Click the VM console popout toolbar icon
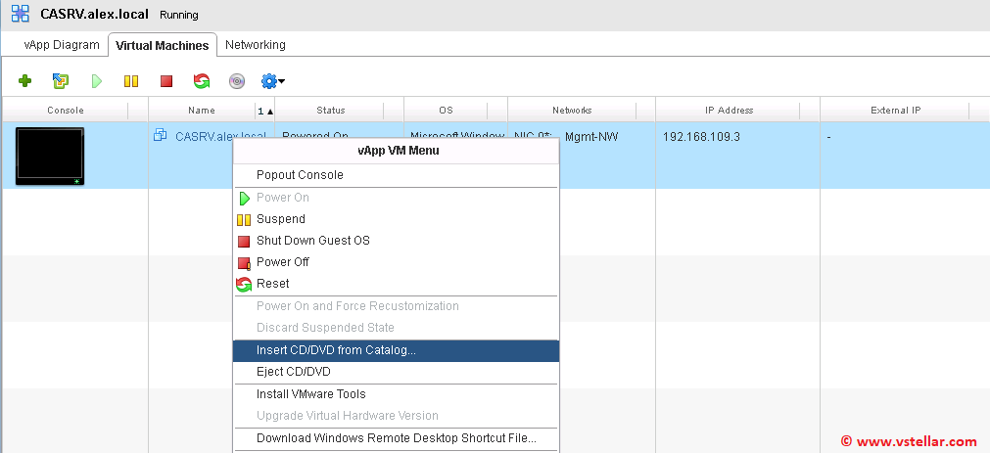This screenshot has height=453, width=990. 61,81
